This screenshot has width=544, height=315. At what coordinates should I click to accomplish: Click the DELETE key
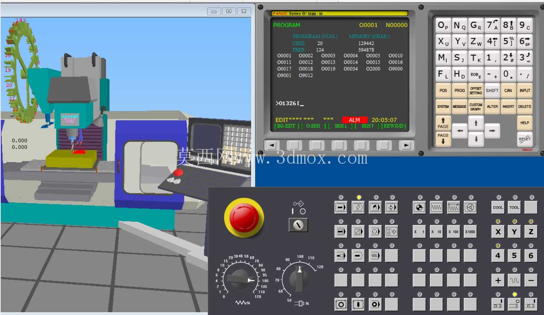[x=525, y=106]
